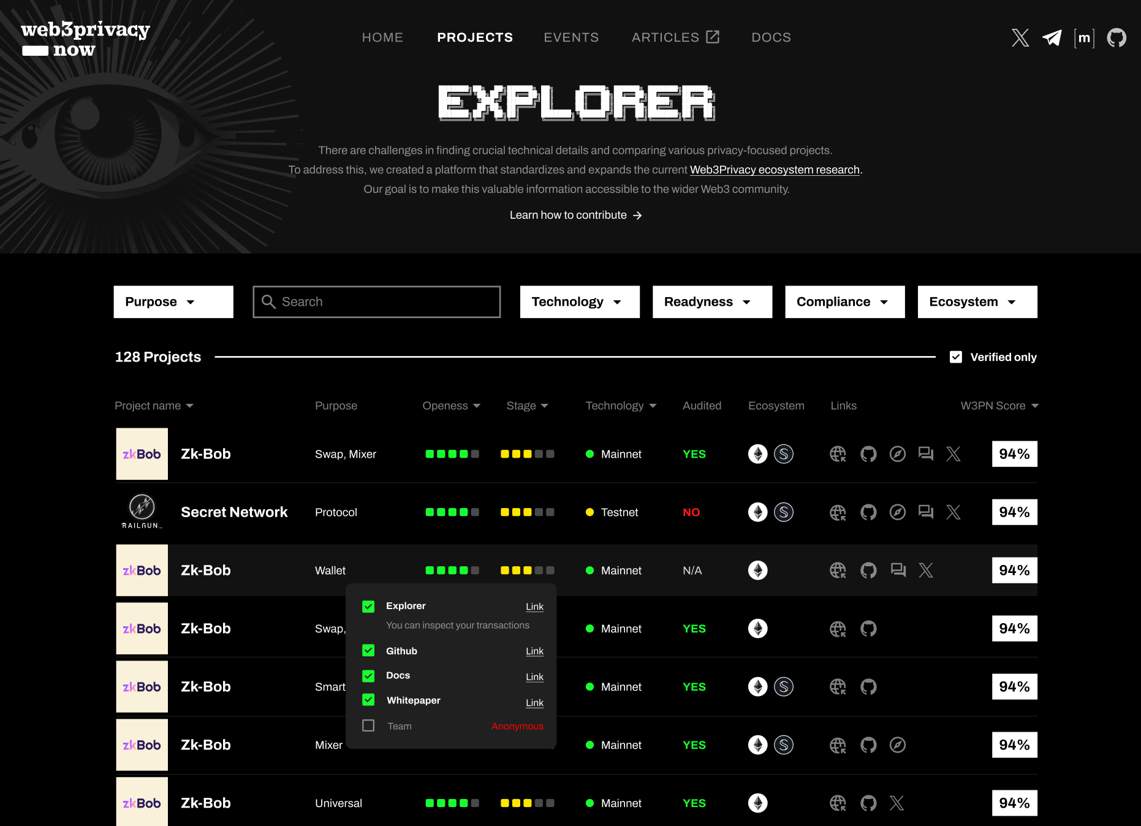Click the yellow stage bar in Secret Network row

coord(527,512)
